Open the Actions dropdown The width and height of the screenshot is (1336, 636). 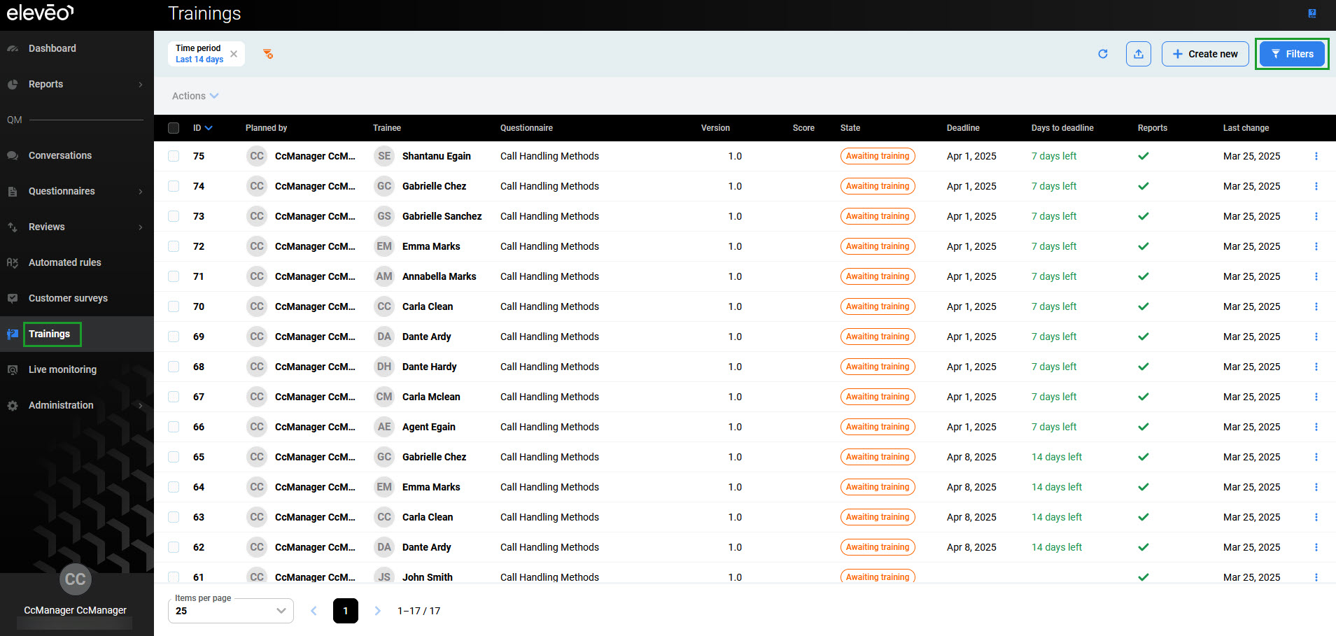195,96
